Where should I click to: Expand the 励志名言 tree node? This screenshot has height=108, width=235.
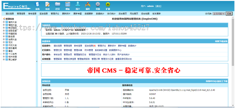[4, 31]
